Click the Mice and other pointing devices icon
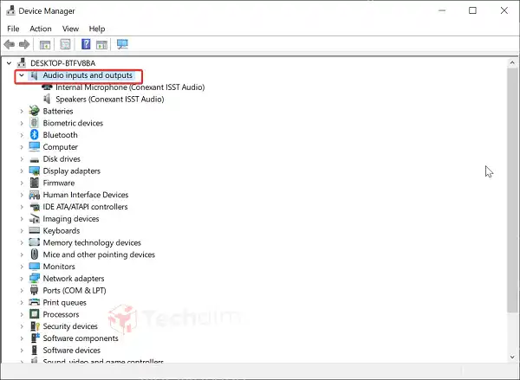520x380 pixels. coord(34,254)
